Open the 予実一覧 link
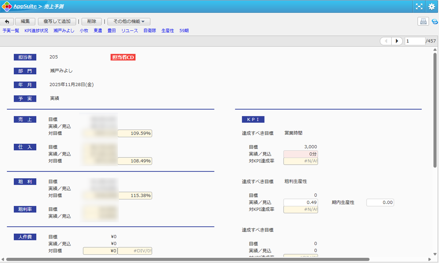This screenshot has height=263, width=439. pyautogui.click(x=11, y=31)
